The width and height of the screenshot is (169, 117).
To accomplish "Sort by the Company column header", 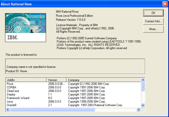I will [103, 80].
